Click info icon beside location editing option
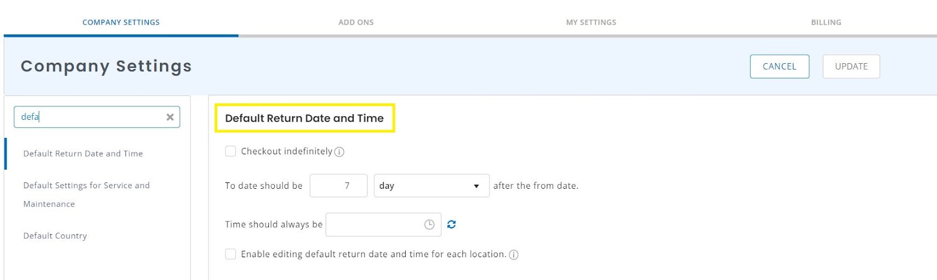This screenshot has width=937, height=280. pyautogui.click(x=514, y=255)
